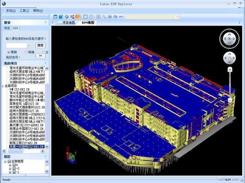Click the boxed X toolbar icon
This screenshot has width=245, height=183.
point(99,16)
